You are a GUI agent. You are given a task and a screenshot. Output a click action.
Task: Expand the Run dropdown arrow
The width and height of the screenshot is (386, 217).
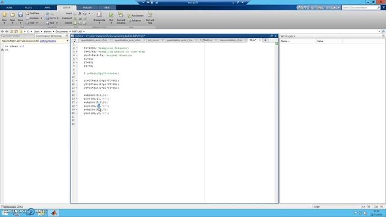click(x=111, y=23)
